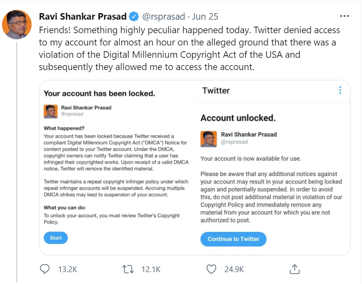The width and height of the screenshot is (362, 284).
Task: Open the 'Your account has been locked' image
Action: click(117, 168)
